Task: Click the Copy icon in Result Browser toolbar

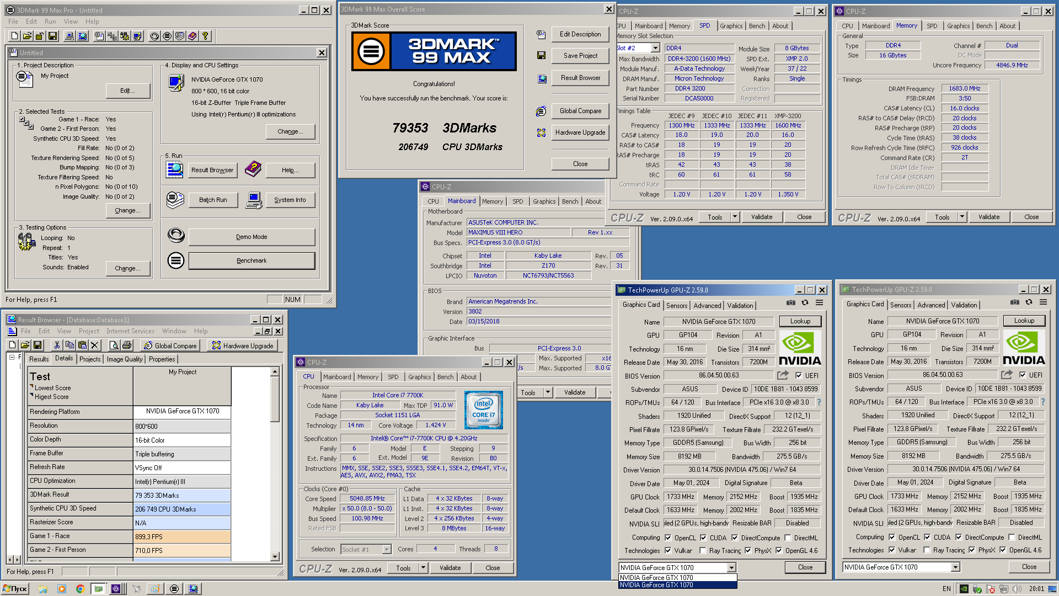Action: [69, 345]
